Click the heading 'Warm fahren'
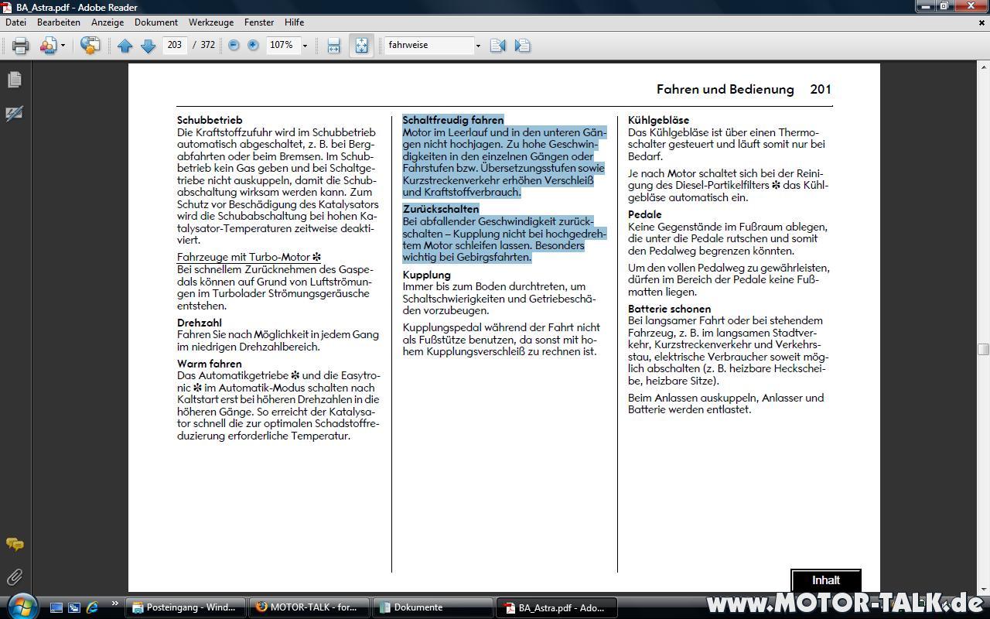This screenshot has height=619, width=990. tap(210, 364)
